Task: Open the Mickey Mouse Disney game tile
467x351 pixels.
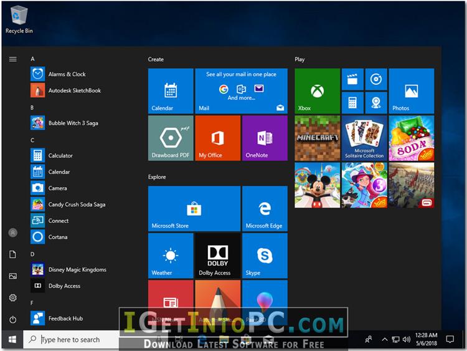Action: (x=317, y=185)
